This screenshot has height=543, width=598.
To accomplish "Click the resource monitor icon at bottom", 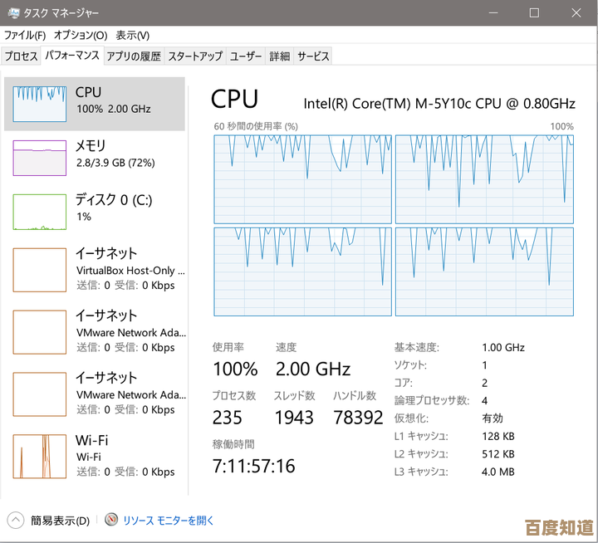I will 111,520.
